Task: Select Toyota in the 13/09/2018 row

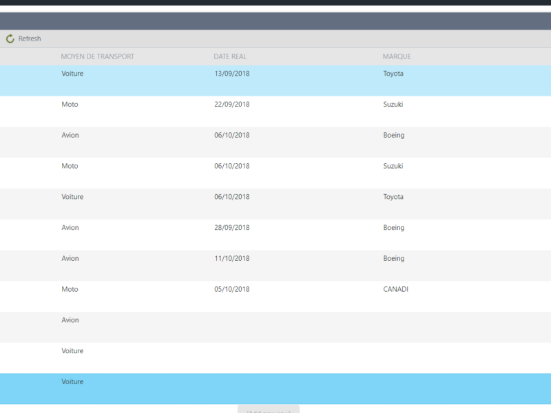Action: (393, 74)
